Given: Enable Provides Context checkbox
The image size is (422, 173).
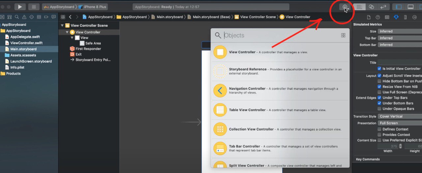Looking at the screenshot, I should [x=379, y=134].
